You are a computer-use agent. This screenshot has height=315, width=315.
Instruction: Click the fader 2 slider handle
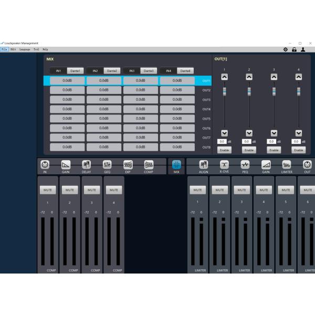(x=249, y=91)
